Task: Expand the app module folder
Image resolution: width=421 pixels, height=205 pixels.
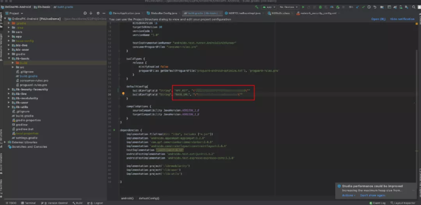Action: (9, 36)
